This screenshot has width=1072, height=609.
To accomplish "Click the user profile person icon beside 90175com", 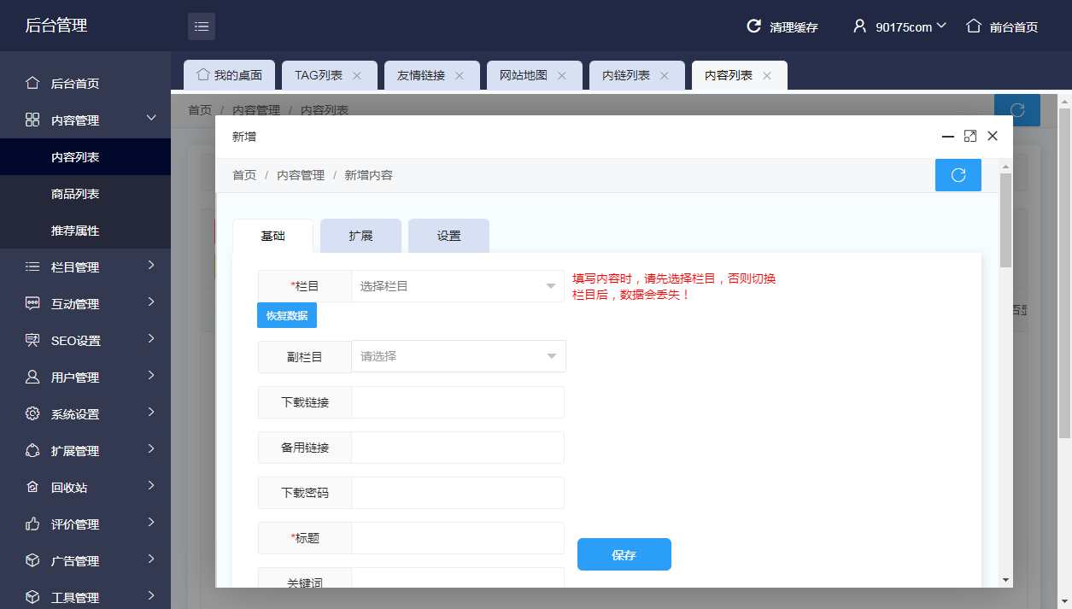I will pos(859,26).
